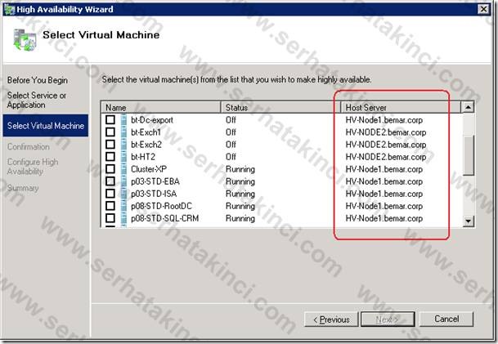Select the Select Virtual Machine step
The width and height of the screenshot is (498, 344).
click(46, 126)
